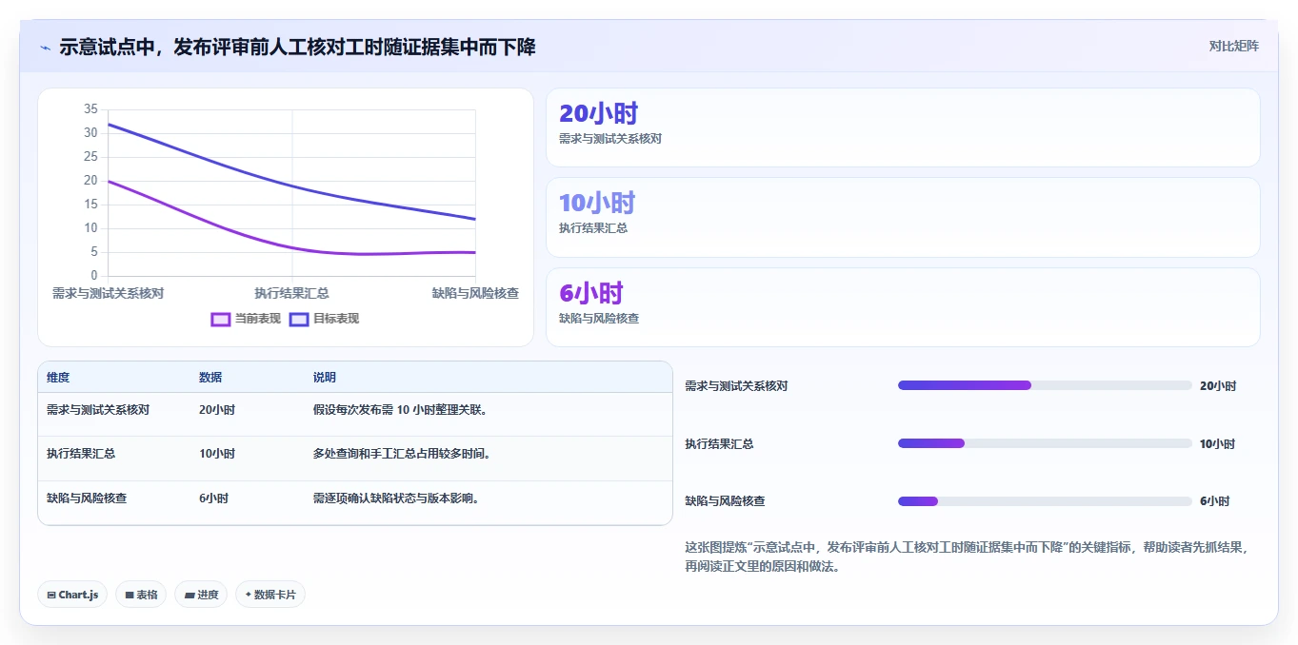
Task: Click the 20小时 label beside progress bar
Action: [1218, 386]
